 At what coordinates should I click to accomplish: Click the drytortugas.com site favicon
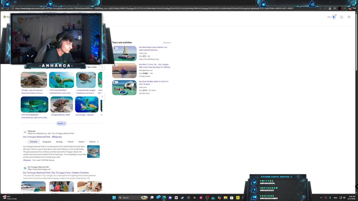[x=25, y=168]
